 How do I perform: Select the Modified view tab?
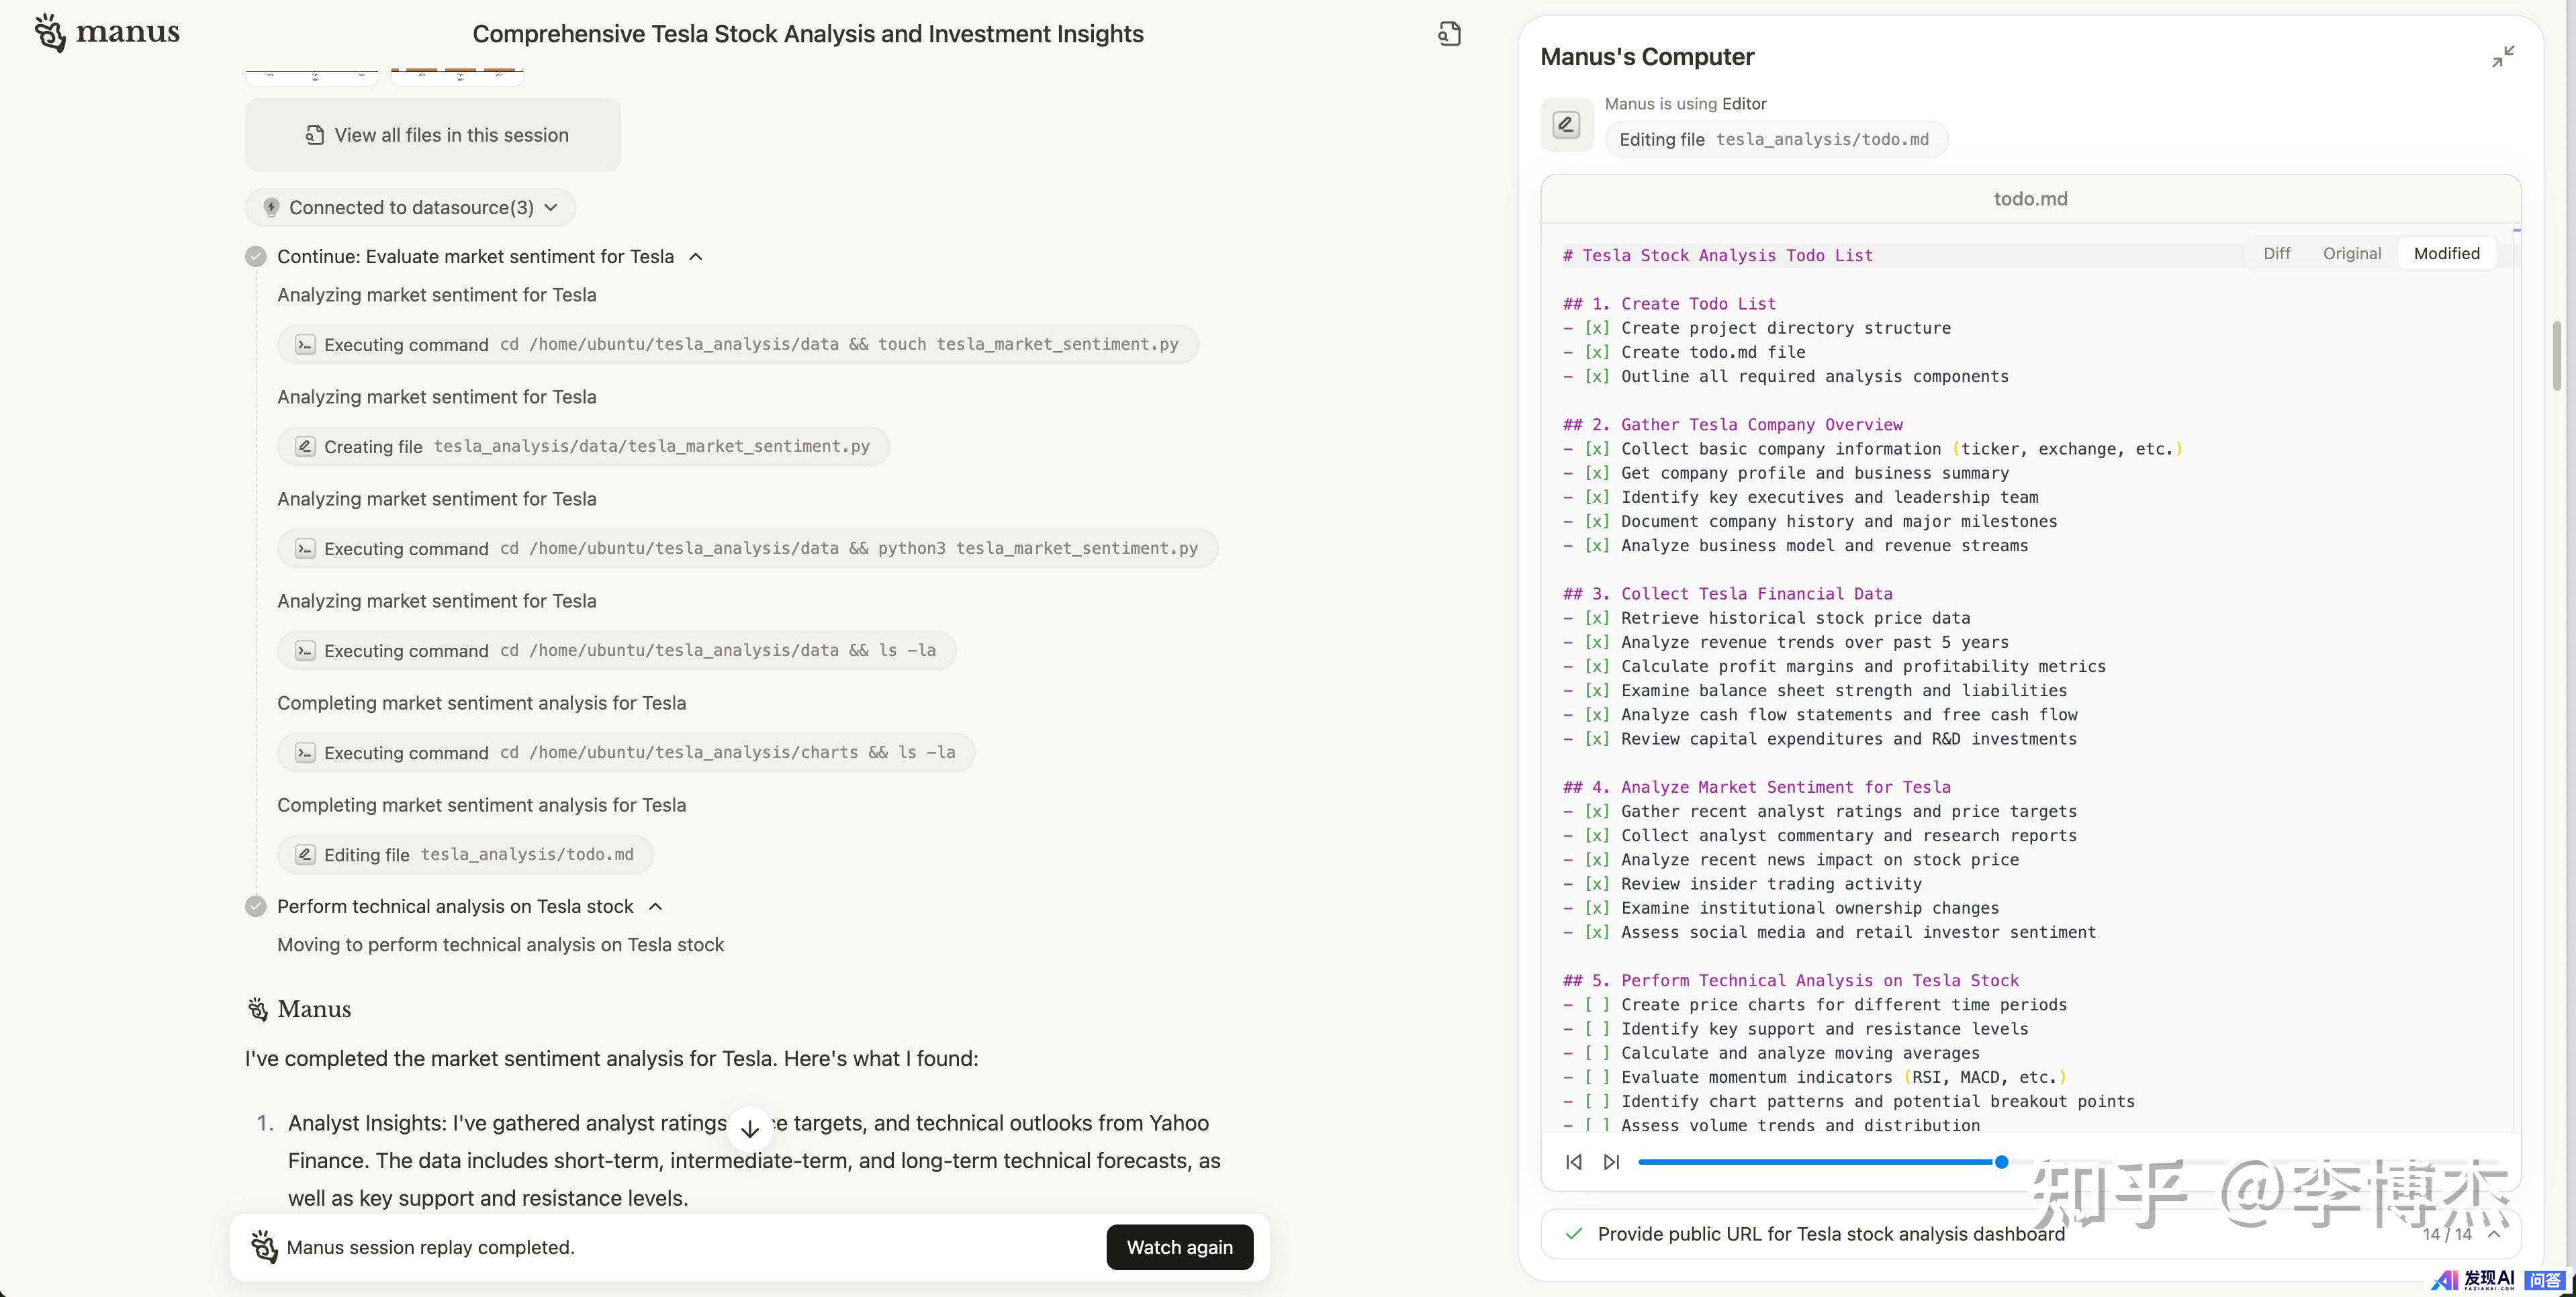point(2446,254)
